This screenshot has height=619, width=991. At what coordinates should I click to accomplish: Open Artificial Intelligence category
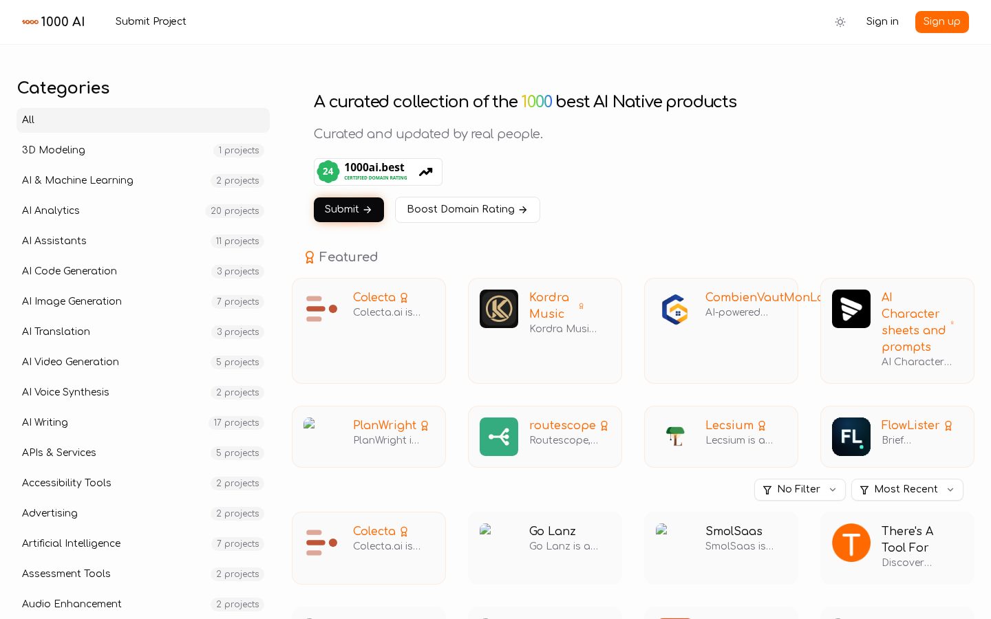point(143,543)
